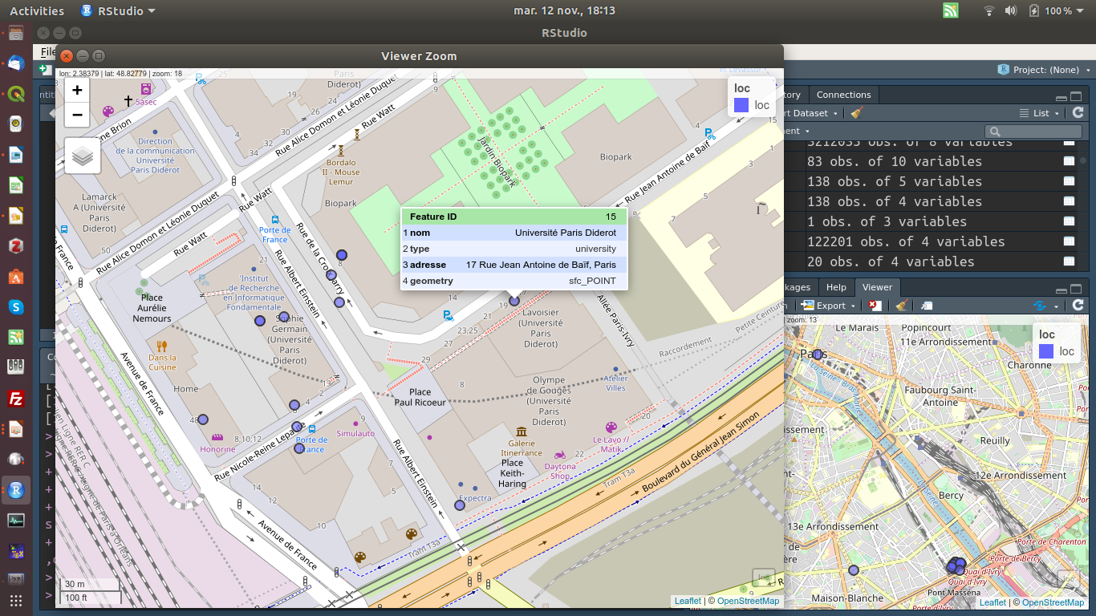This screenshot has width=1096, height=616.
Task: Click the point marker at Rue de la Croix Jarry 8
Action: click(342, 253)
